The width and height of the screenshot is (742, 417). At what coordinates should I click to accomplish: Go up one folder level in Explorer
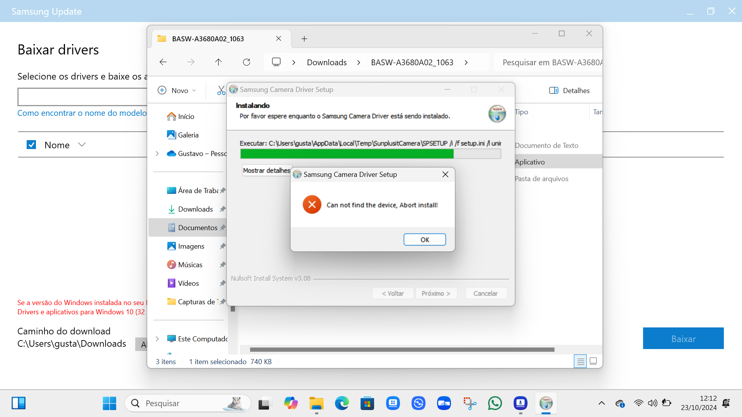(x=218, y=62)
